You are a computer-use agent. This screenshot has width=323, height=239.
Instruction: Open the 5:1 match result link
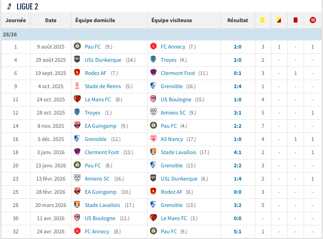tap(237, 231)
